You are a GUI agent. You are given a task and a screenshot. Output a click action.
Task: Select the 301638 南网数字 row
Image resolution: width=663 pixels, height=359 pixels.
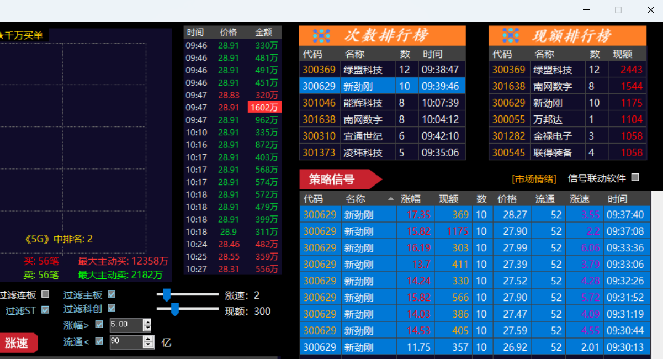click(x=382, y=119)
